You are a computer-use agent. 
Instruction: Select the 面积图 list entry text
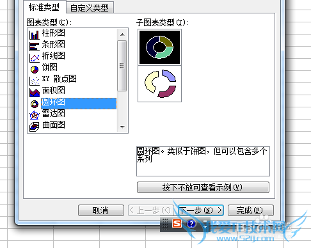click(54, 90)
